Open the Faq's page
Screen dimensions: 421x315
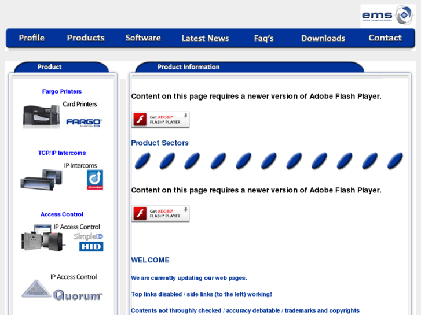263,38
